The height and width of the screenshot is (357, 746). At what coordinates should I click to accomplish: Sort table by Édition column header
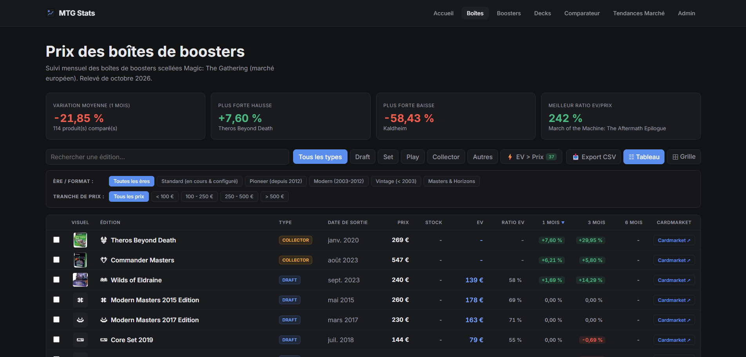(x=110, y=222)
